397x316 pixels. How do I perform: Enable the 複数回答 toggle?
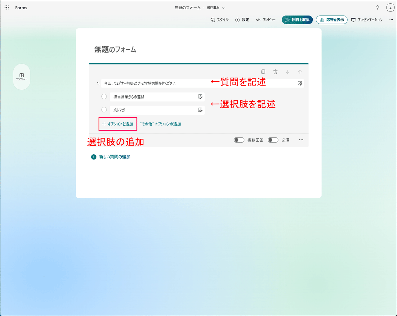point(239,140)
